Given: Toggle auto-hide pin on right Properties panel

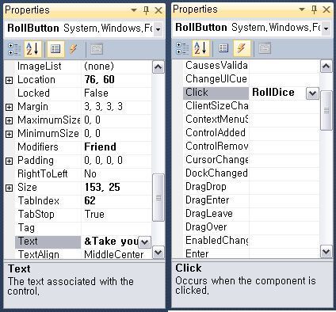Looking at the screenshot, I should click(314, 10).
